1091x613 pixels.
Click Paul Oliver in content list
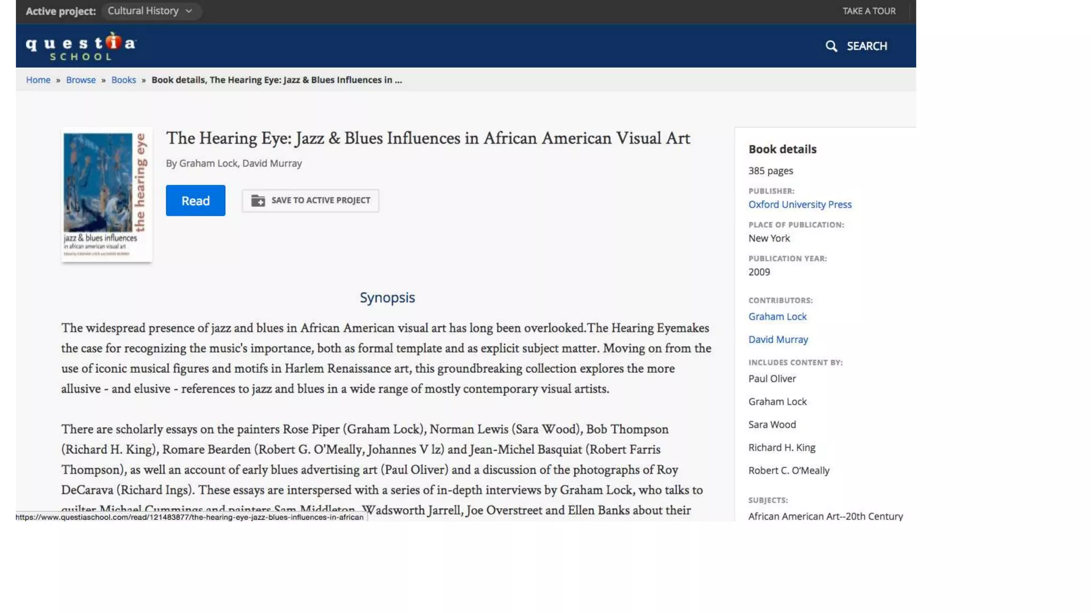[x=772, y=379]
